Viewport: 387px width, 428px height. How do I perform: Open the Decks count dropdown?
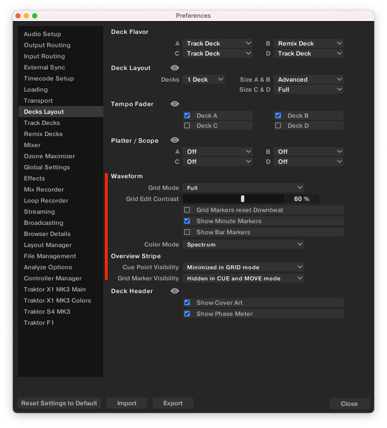(x=204, y=79)
